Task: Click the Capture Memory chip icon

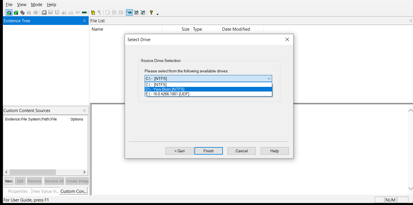Action: 84,12
